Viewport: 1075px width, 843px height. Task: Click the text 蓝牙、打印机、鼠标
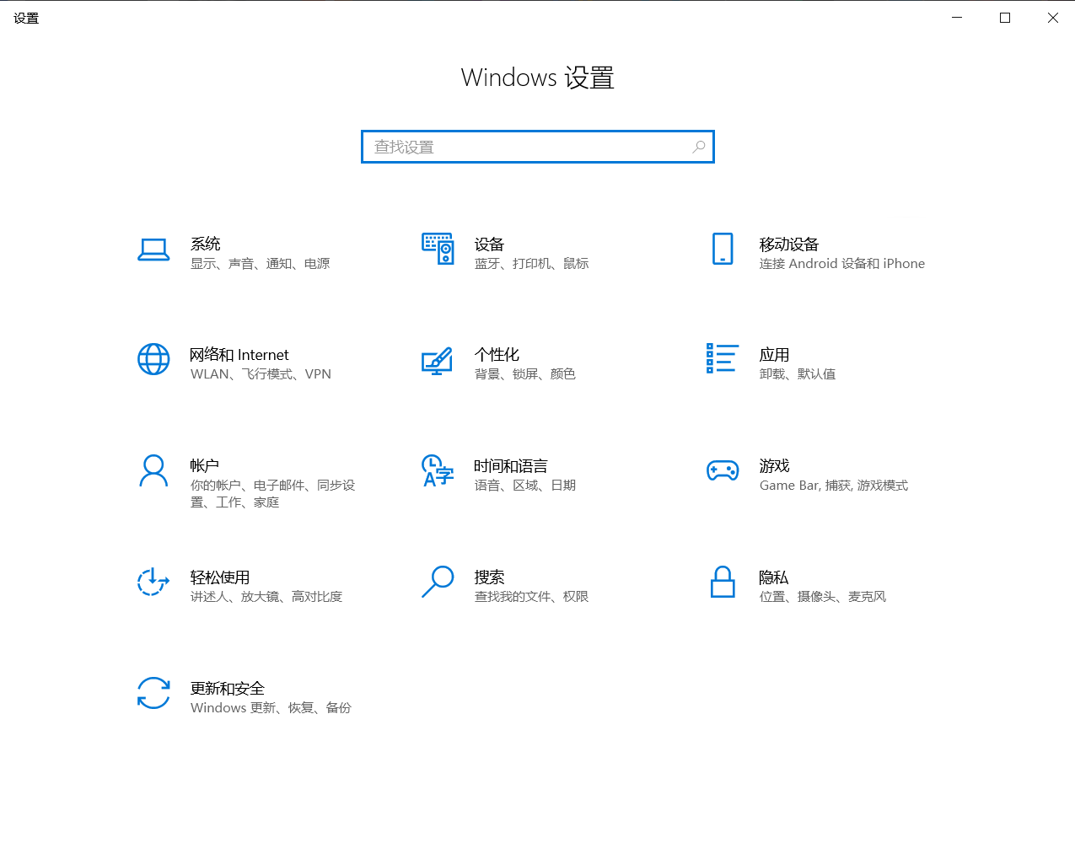(x=531, y=264)
